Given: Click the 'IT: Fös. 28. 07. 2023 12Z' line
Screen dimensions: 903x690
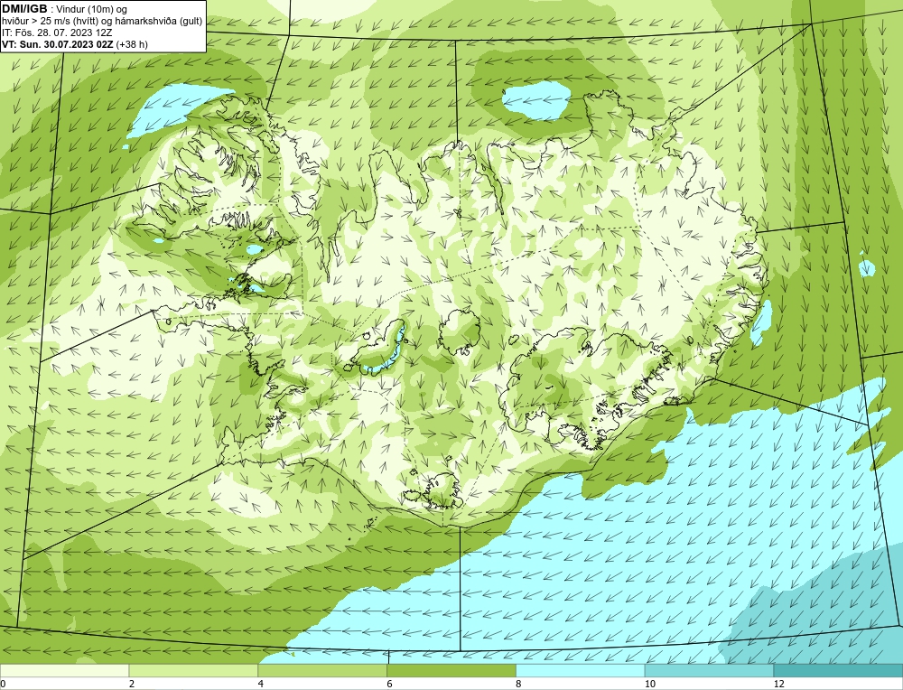Looking at the screenshot, I should point(56,33).
